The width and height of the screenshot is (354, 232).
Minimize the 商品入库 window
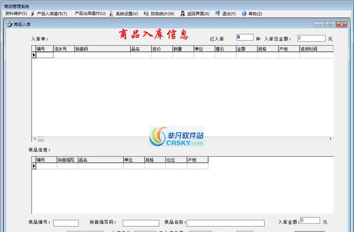coord(319,25)
